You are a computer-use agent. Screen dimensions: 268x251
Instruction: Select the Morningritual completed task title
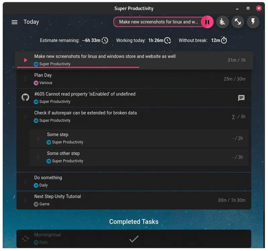(x=48, y=235)
